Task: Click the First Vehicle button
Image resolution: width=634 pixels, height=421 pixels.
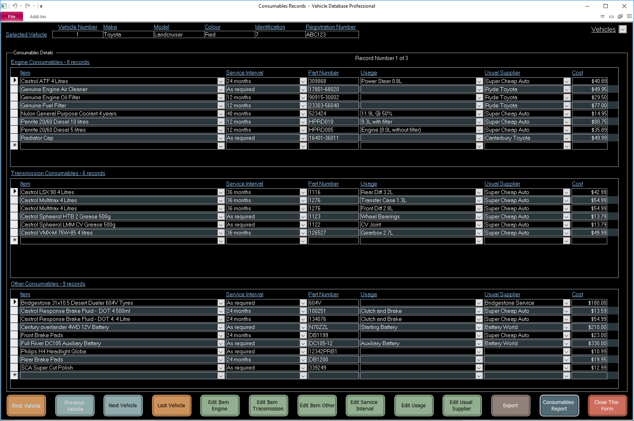Action: pyautogui.click(x=26, y=406)
